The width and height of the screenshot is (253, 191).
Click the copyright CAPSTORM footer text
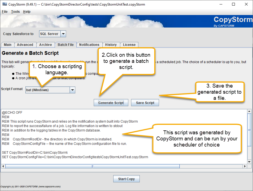pos(30,187)
